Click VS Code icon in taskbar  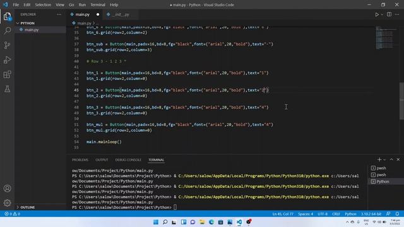(x=239, y=222)
